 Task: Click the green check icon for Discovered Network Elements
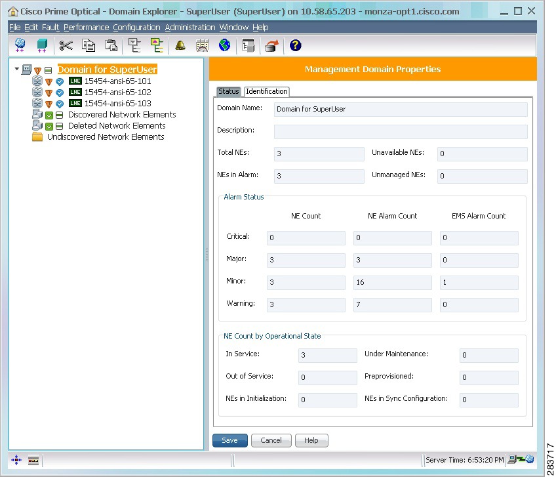coord(49,115)
